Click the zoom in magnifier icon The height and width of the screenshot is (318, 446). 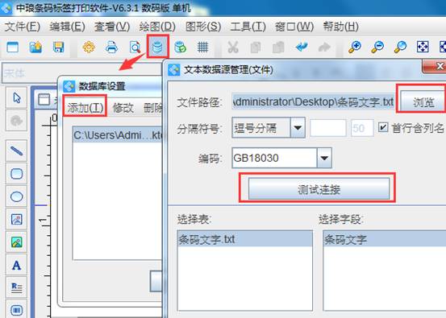coord(355,47)
